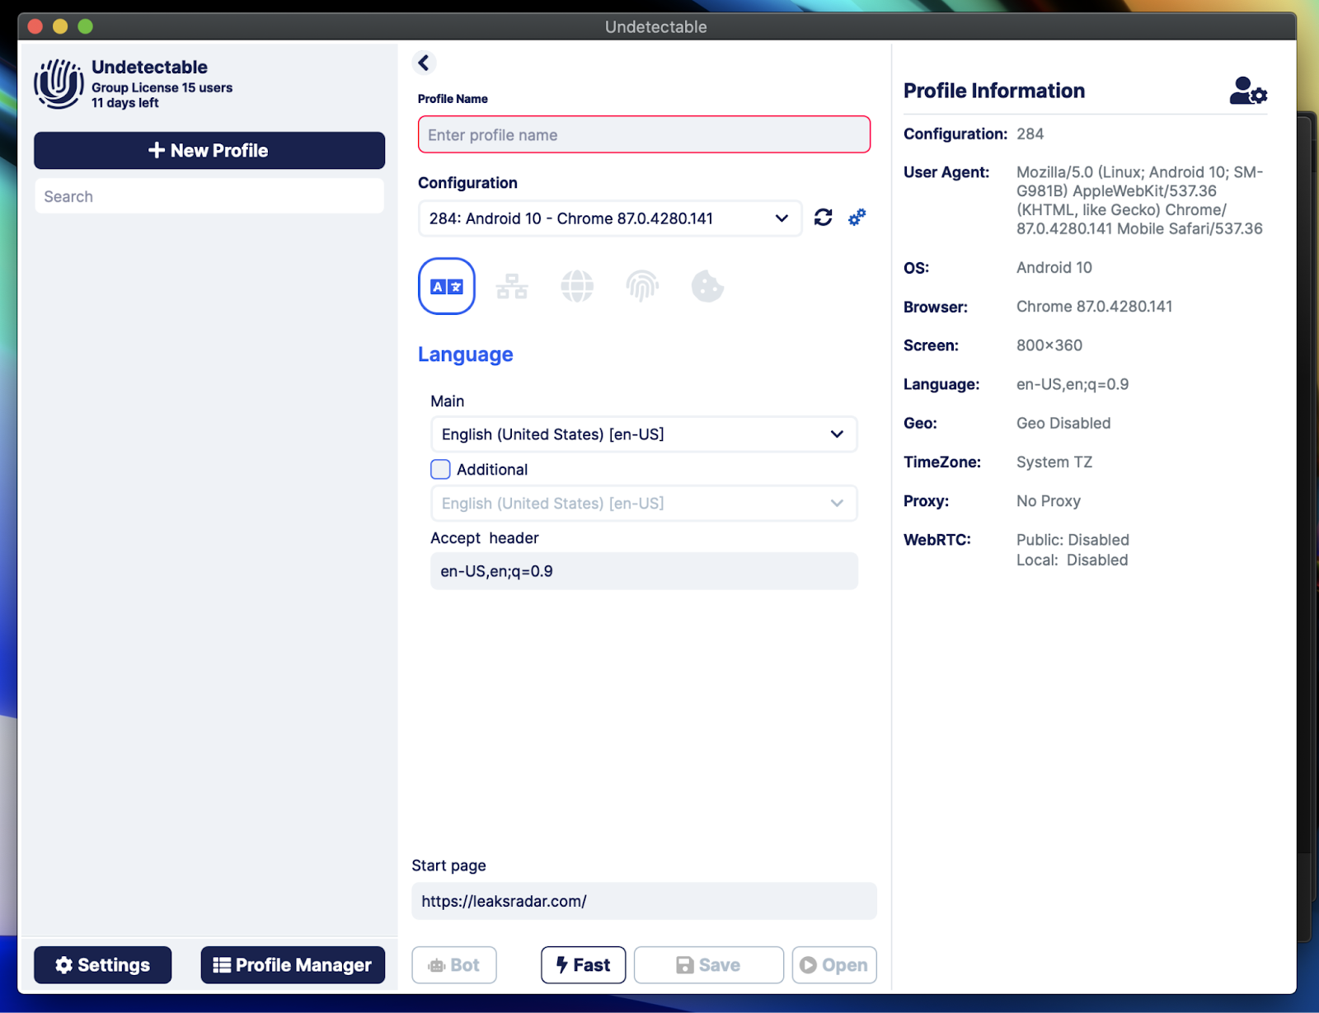The image size is (1319, 1013).
Task: Click the User Agent string text
Action: [1139, 200]
